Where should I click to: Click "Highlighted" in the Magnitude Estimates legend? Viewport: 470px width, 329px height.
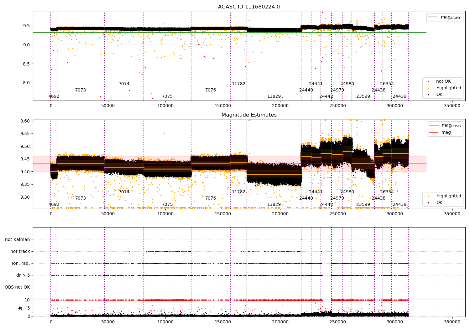click(x=449, y=196)
